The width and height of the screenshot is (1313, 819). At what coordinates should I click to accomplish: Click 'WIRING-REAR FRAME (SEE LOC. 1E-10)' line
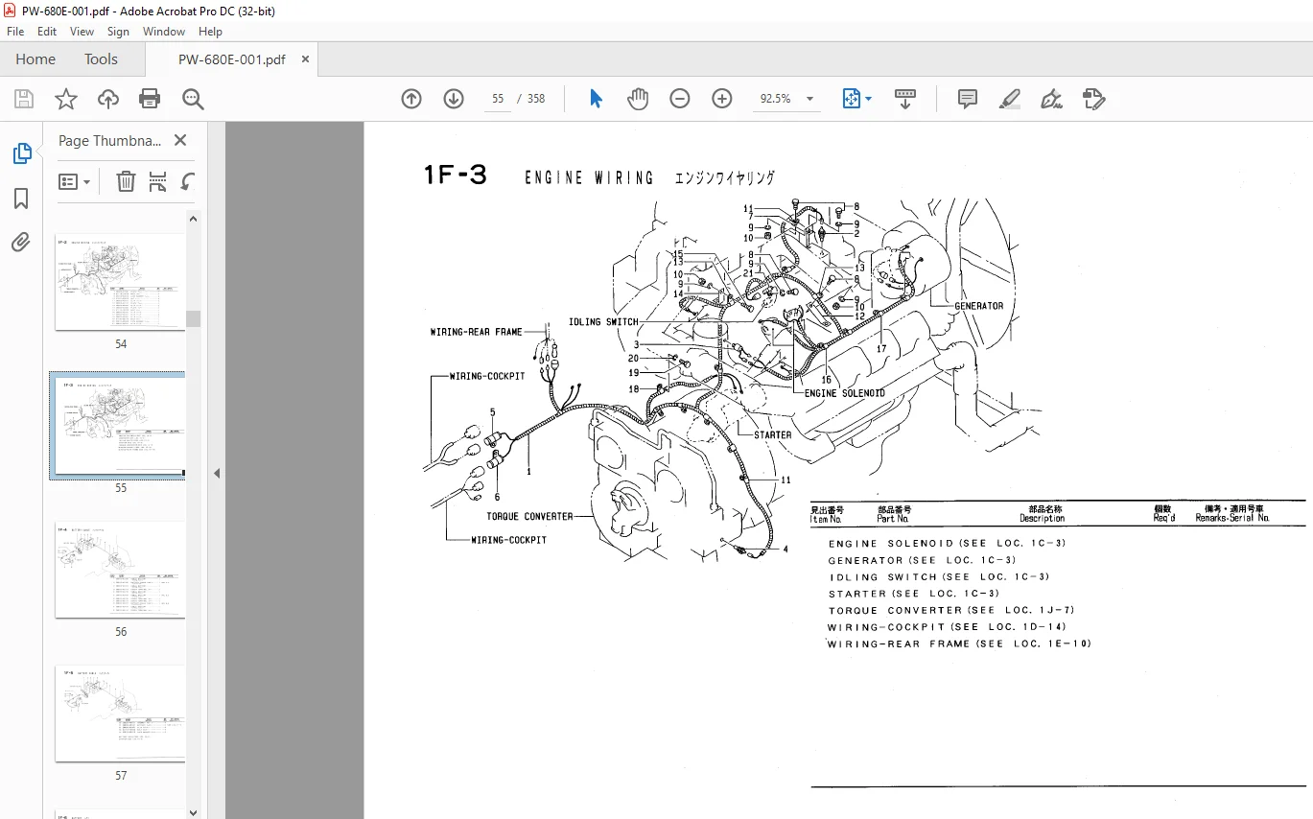(959, 644)
